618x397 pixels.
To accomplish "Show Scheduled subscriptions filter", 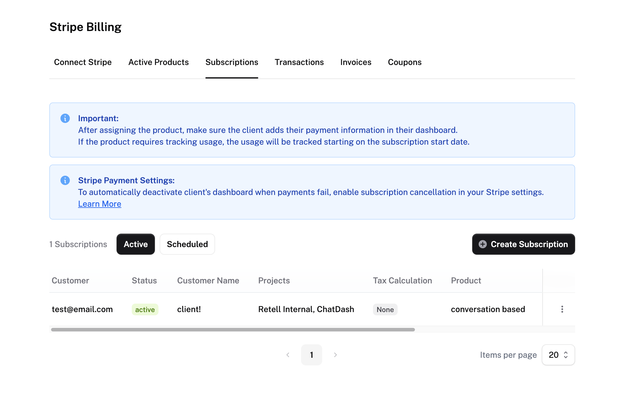I will [x=187, y=244].
